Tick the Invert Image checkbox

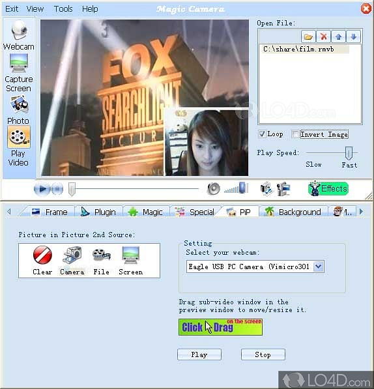295,134
